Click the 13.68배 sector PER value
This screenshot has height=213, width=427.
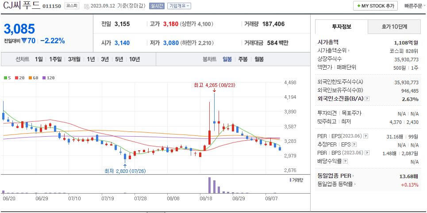[x=409, y=176]
